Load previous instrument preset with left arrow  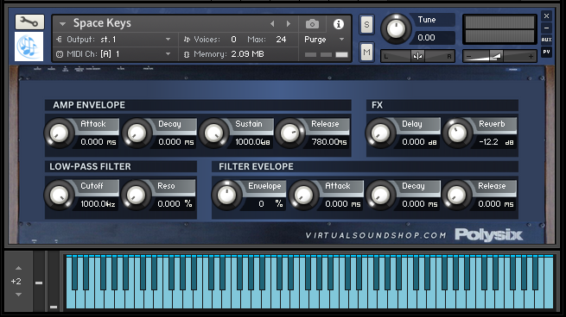coord(272,24)
